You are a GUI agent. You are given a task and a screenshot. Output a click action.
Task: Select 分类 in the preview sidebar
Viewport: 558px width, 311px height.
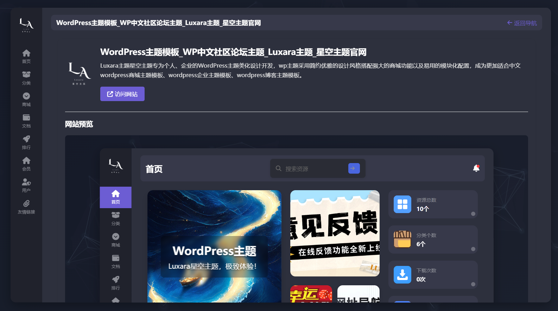(x=116, y=219)
